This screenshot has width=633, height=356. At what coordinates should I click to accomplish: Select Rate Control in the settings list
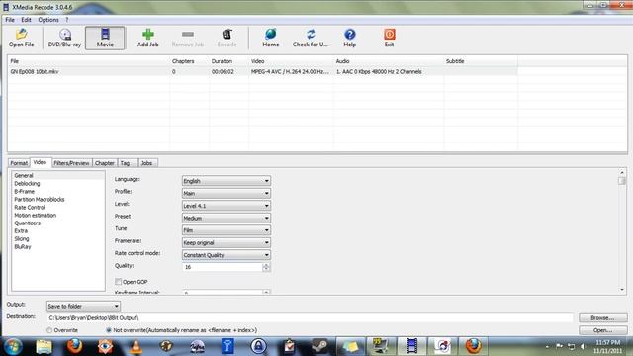pyautogui.click(x=30, y=207)
